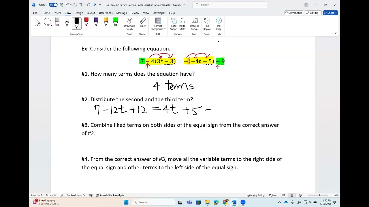Turn off the AutoSave switch
Screen dimensions: 369x207
point(53,5)
